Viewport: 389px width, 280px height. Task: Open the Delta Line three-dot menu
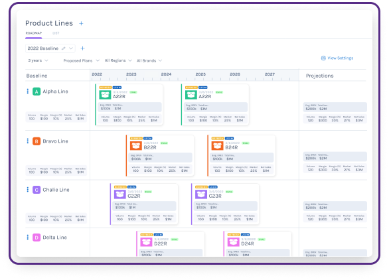[27, 238]
